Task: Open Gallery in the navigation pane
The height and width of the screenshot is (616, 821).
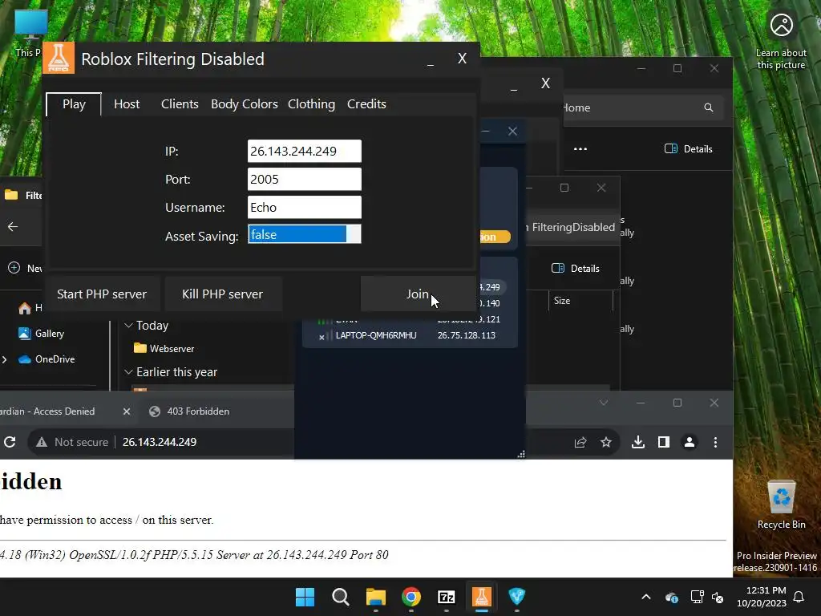Action: 42,333
